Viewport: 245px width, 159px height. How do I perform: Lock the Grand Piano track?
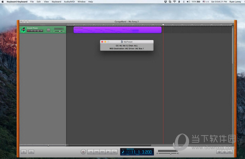38,31
